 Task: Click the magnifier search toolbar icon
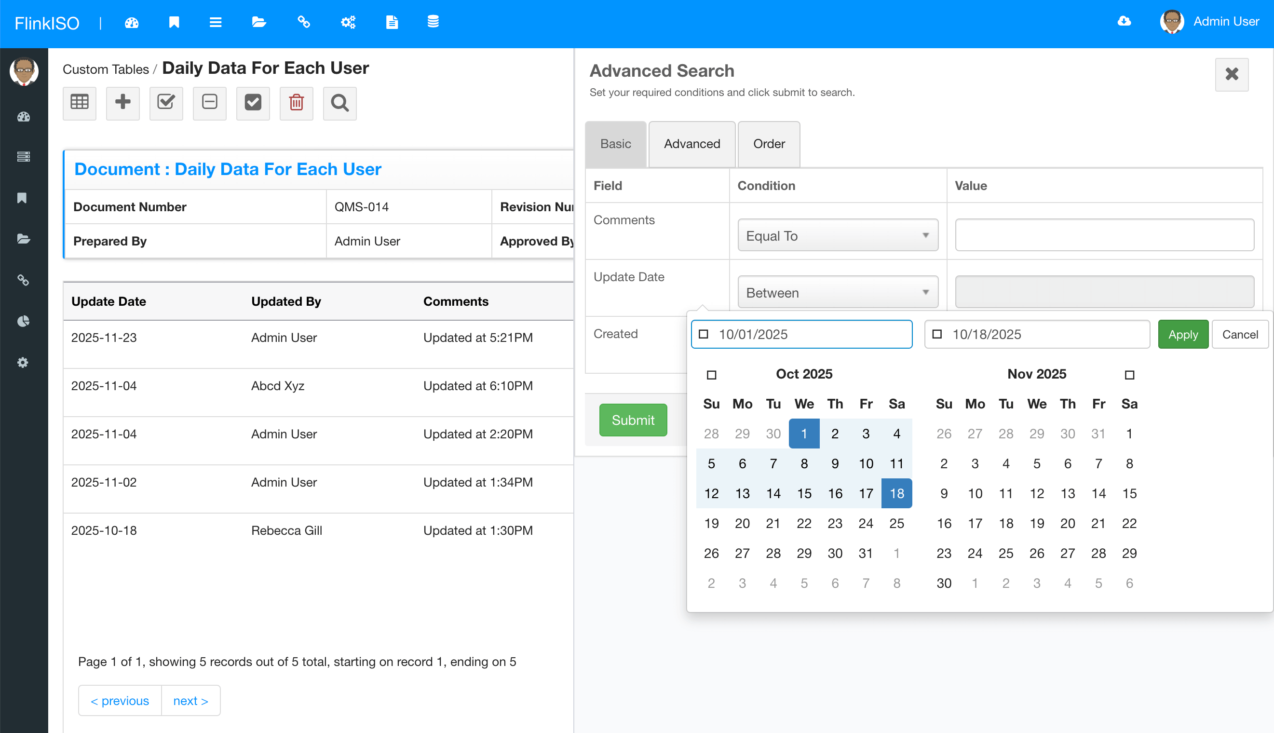tap(339, 103)
